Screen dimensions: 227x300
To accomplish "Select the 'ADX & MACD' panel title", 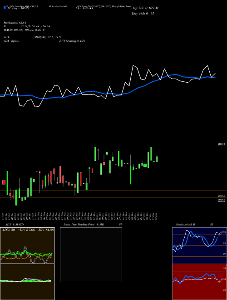I will click(x=15, y=225).
